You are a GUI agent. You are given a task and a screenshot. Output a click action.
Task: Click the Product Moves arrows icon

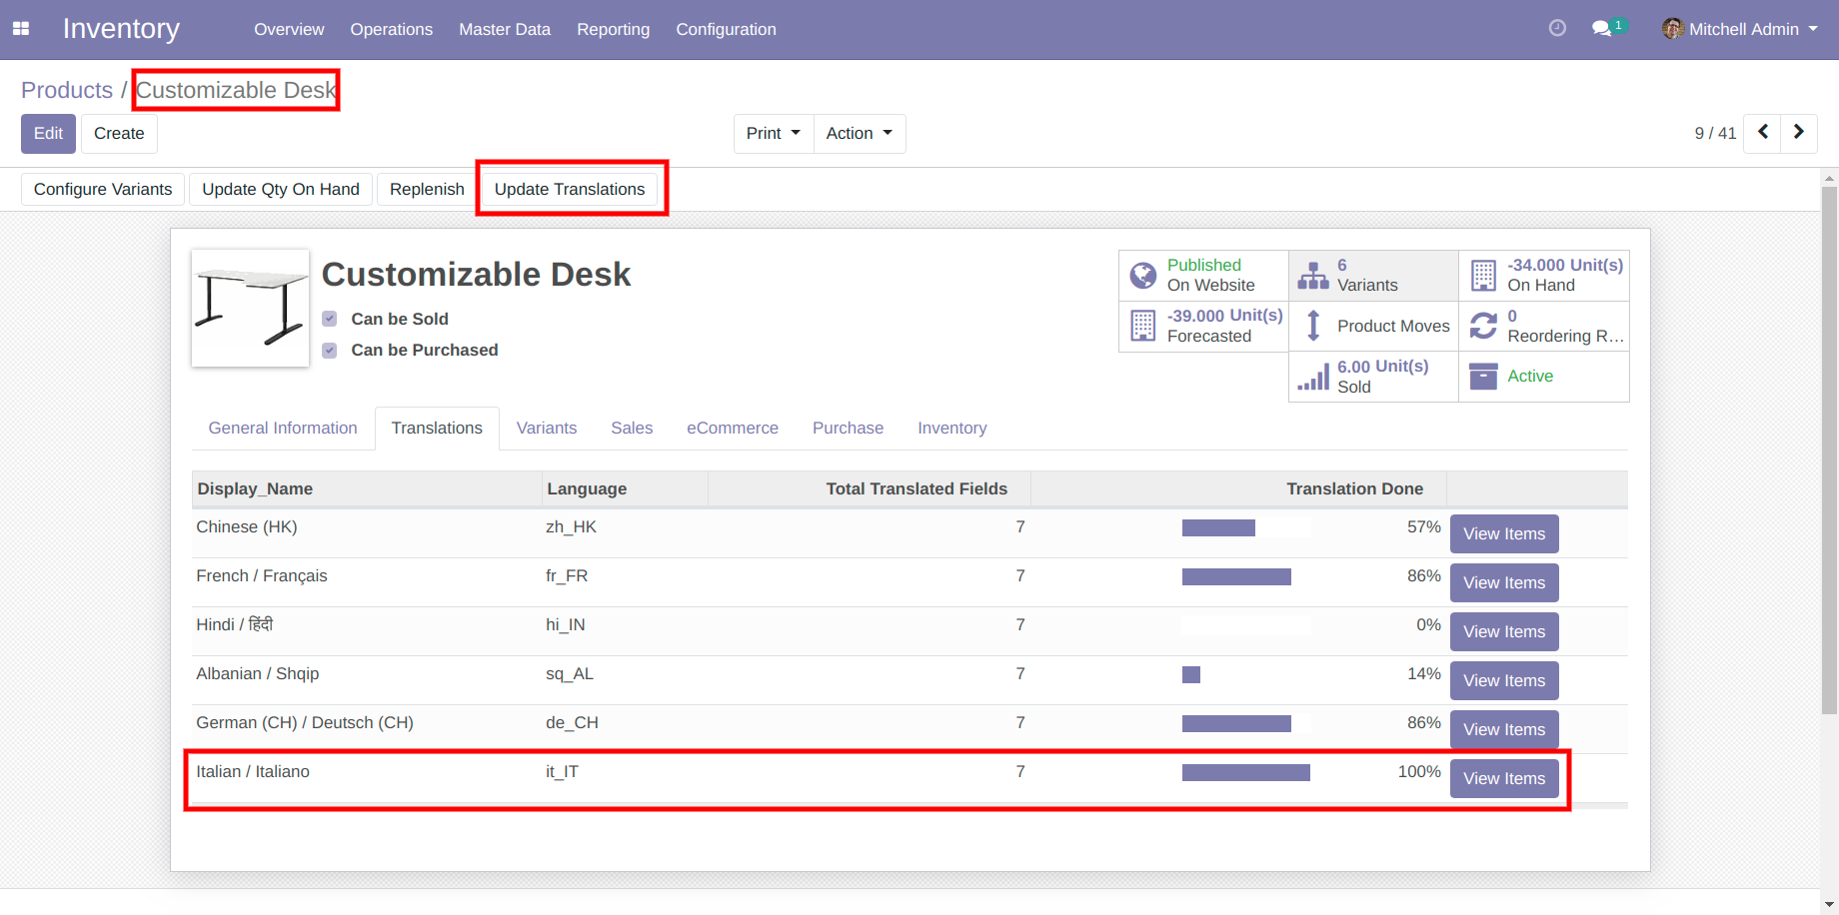tap(1313, 326)
